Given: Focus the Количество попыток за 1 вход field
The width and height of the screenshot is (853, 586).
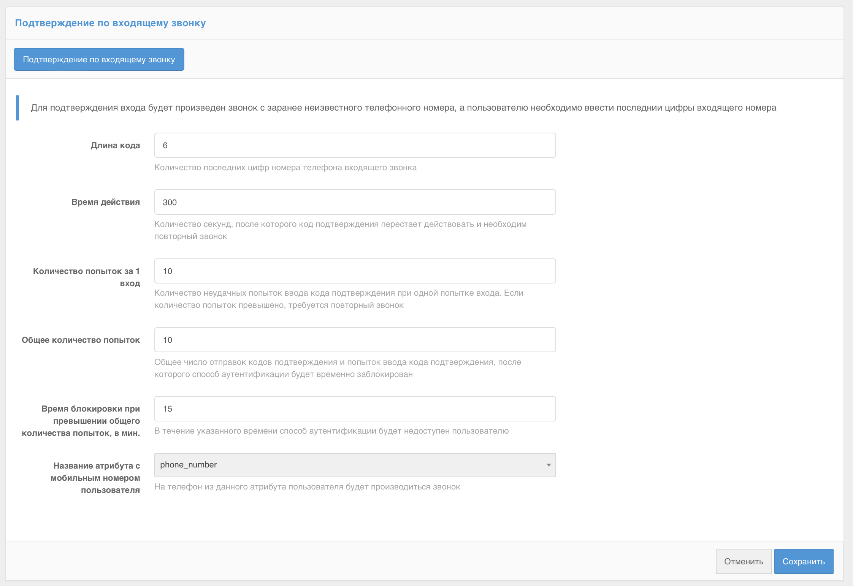Looking at the screenshot, I should (x=355, y=271).
